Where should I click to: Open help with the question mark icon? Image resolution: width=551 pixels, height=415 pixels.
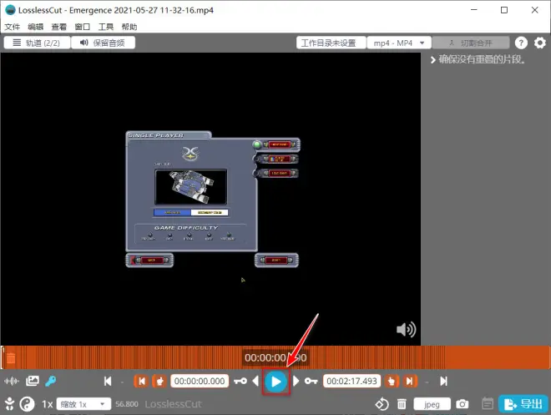click(521, 43)
